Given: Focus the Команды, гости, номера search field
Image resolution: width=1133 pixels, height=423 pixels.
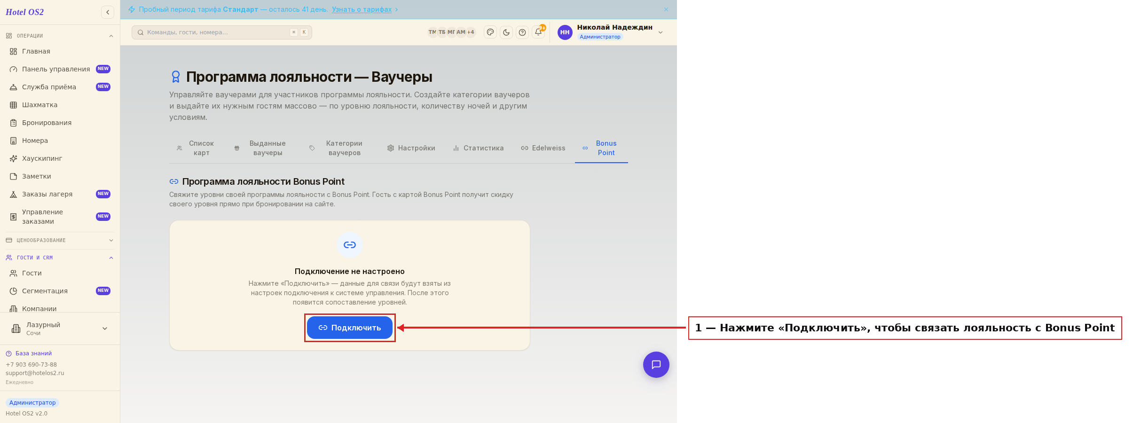Looking at the screenshot, I should 222,32.
